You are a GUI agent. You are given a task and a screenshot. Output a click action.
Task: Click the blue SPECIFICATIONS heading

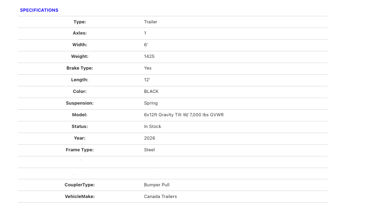(39, 10)
